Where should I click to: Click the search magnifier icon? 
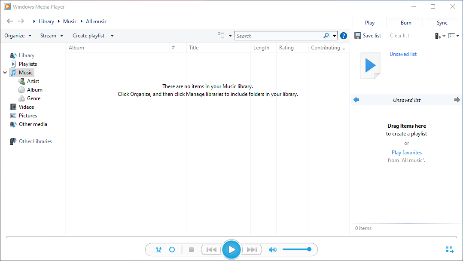coord(326,36)
